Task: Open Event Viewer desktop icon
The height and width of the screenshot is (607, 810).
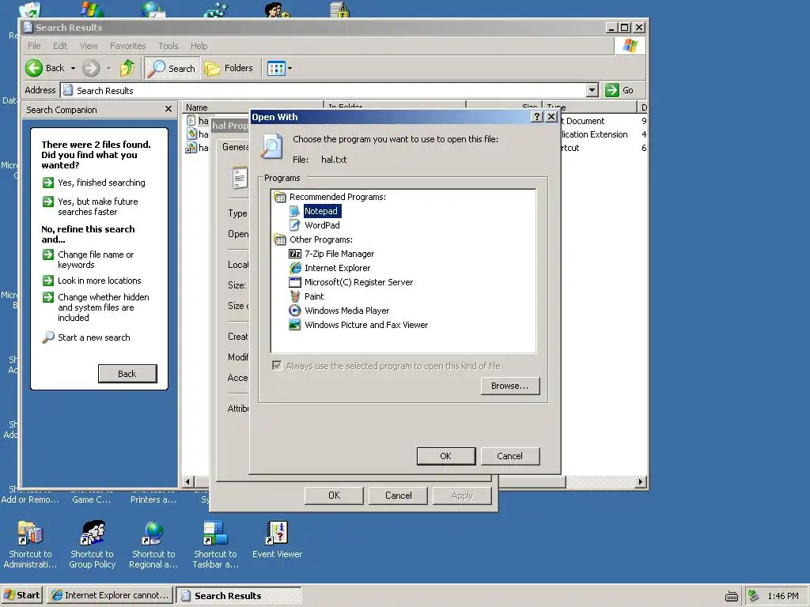Action: [277, 539]
